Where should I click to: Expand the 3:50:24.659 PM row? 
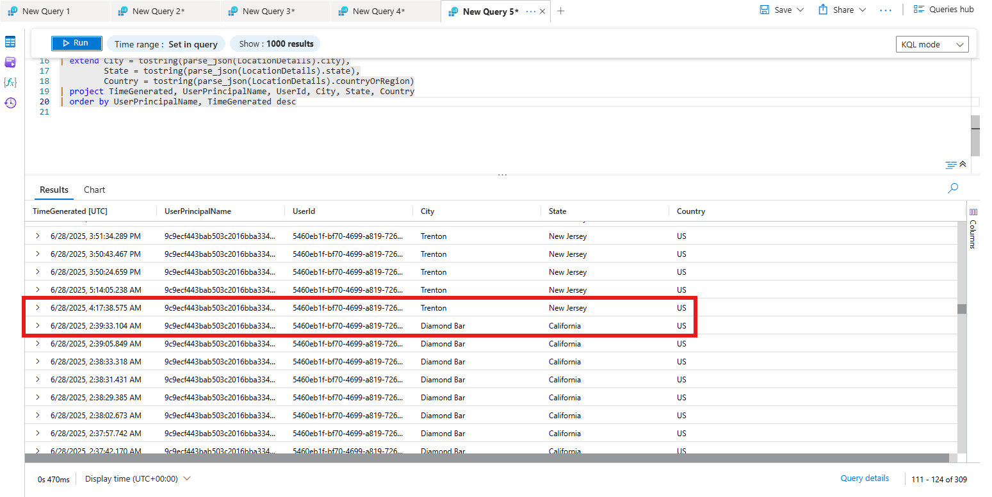(x=38, y=272)
